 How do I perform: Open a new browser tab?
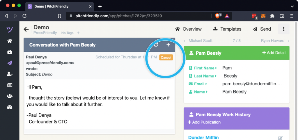click(x=100, y=7)
